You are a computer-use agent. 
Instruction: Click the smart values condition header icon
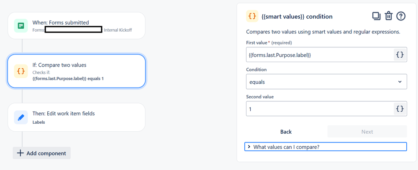tap(252, 16)
